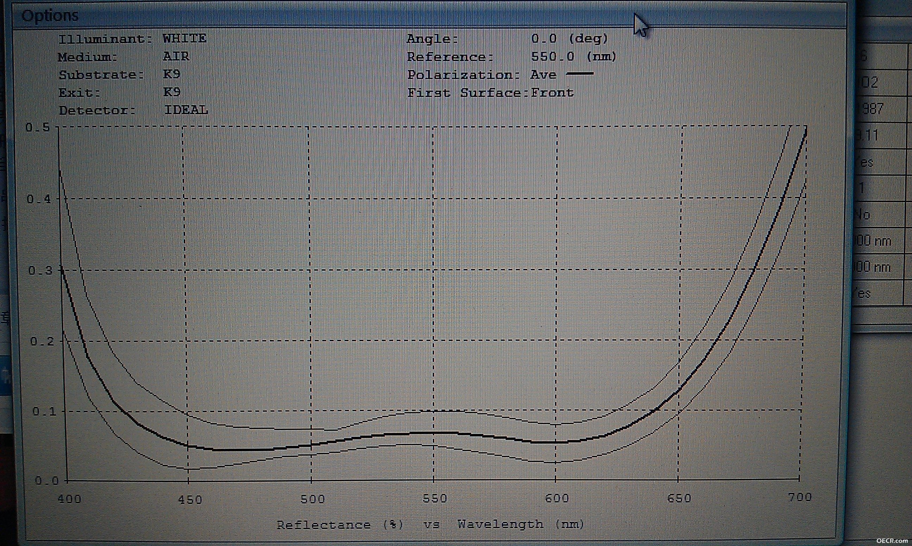Click the Reflectance vs Wavelength axis title

click(430, 524)
